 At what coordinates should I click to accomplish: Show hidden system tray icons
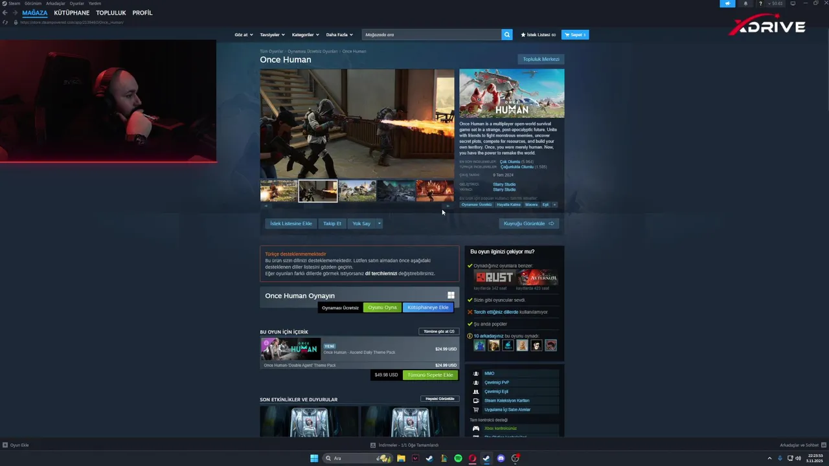point(769,458)
